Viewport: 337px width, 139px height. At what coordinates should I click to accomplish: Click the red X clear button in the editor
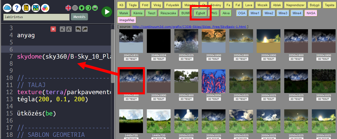point(53,29)
